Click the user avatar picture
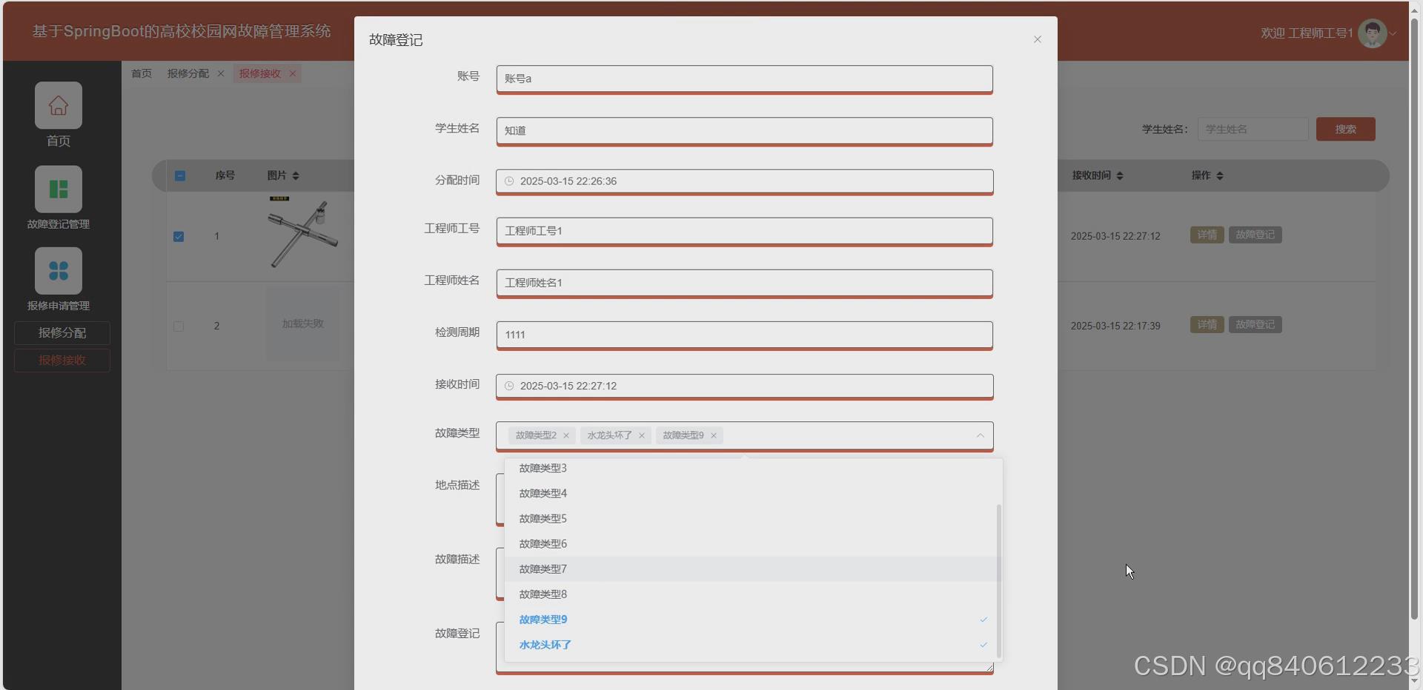This screenshot has height=690, width=1423. pyautogui.click(x=1373, y=33)
